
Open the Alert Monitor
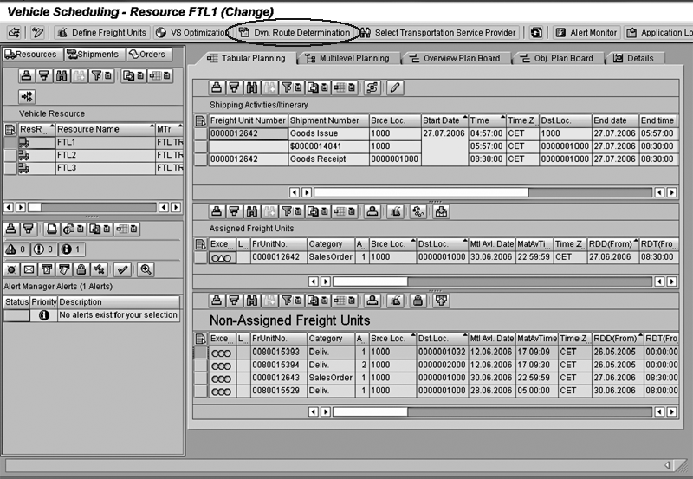click(586, 33)
